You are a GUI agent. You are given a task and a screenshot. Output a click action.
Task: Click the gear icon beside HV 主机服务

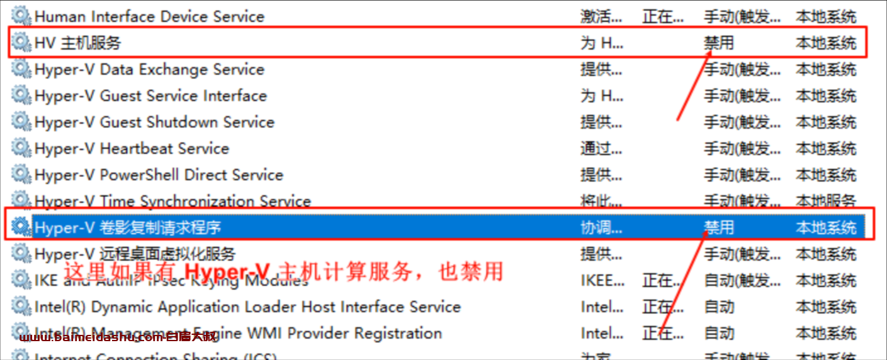[x=21, y=42]
